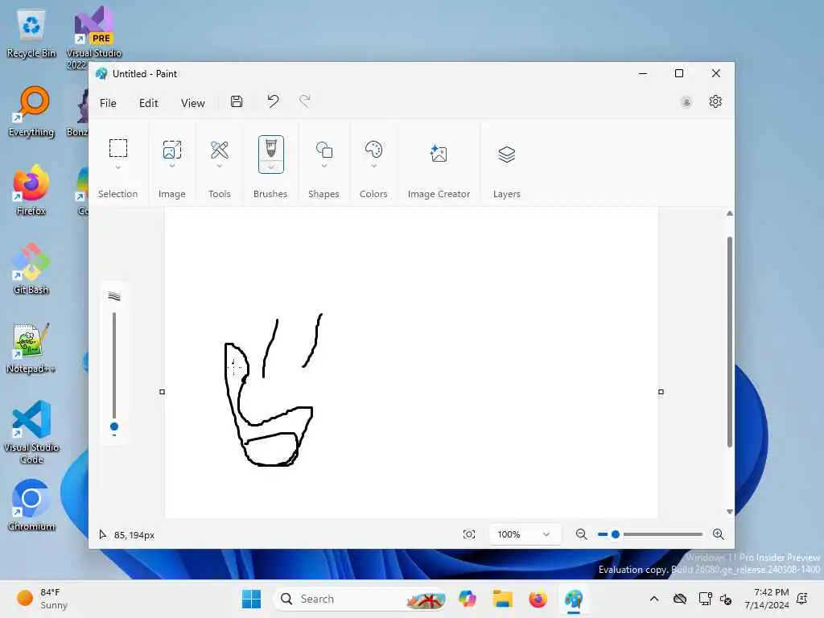This screenshot has width=824, height=618.
Task: Open the Recycle Bin on the desktop
Action: pos(31,33)
